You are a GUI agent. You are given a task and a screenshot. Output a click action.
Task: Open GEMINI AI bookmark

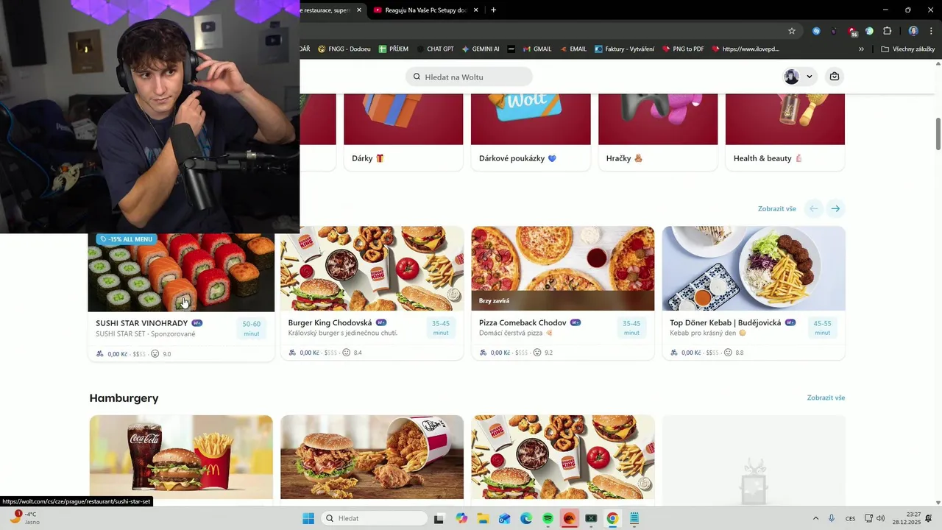coord(481,49)
